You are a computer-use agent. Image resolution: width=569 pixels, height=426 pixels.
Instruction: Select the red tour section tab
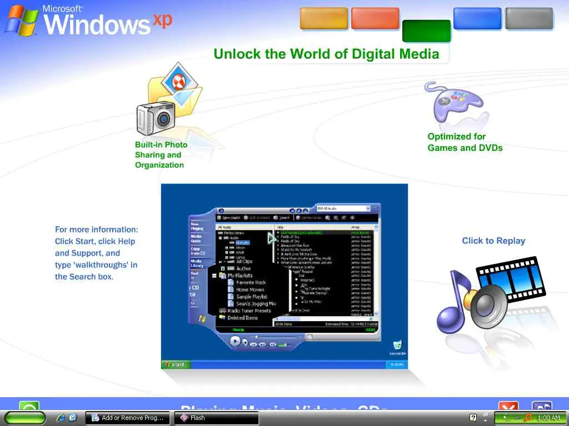(375, 18)
